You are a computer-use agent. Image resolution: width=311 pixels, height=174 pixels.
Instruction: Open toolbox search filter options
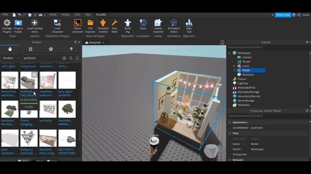pos(77,58)
